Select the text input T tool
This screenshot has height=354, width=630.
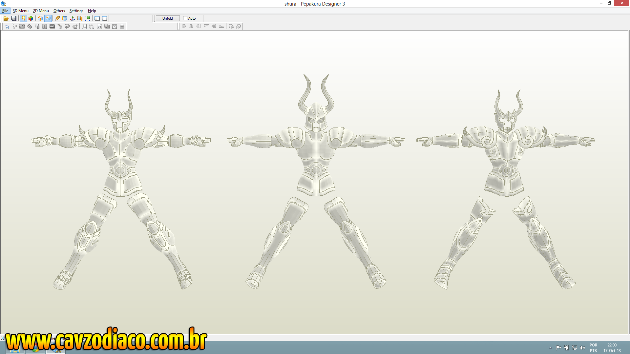[45, 27]
